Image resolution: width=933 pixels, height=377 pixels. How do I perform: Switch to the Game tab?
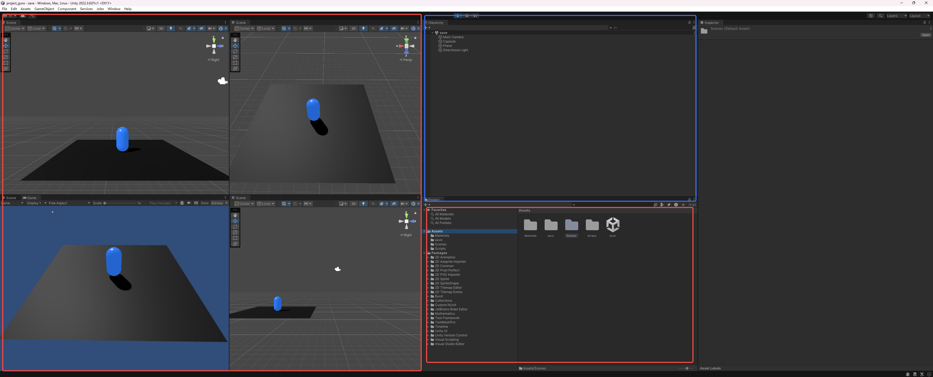click(30, 198)
